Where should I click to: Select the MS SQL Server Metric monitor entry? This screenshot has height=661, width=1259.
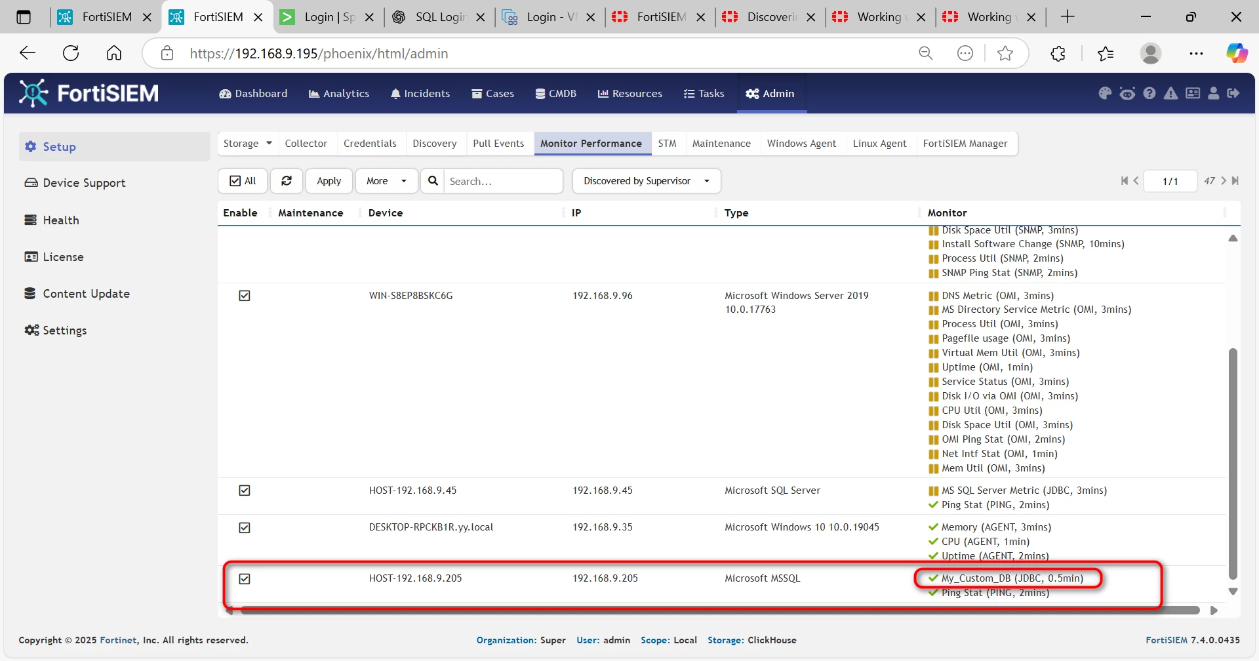(x=1024, y=491)
